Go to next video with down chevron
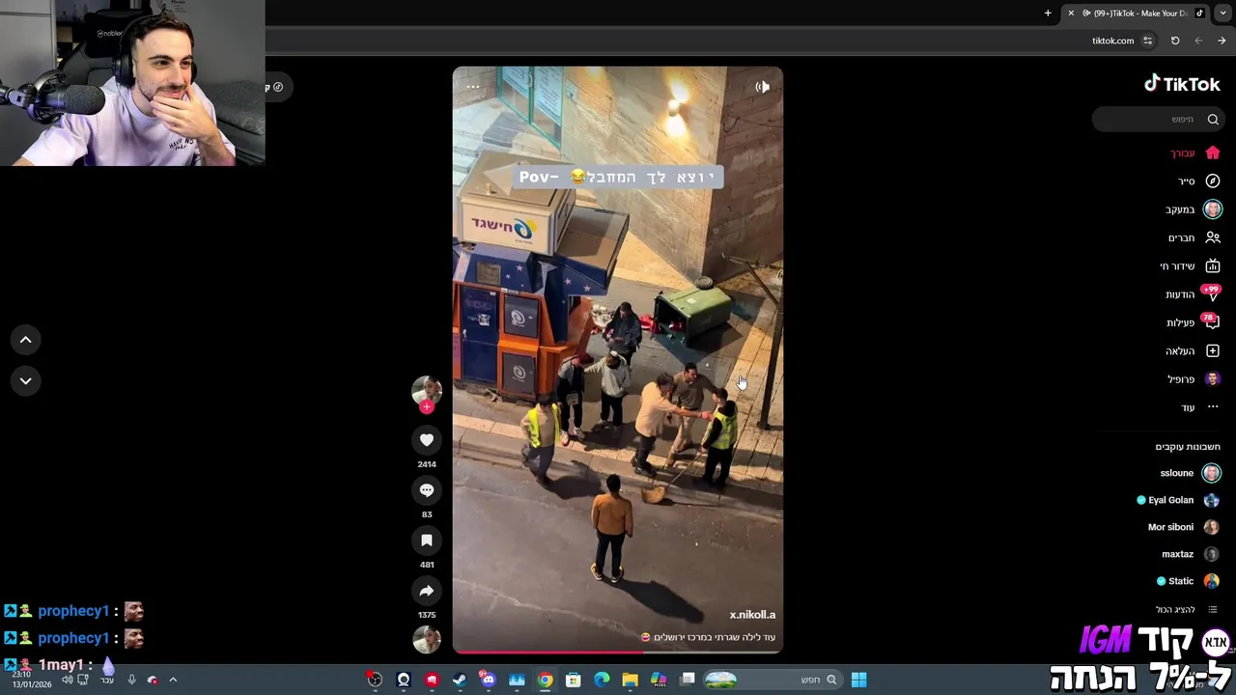The image size is (1236, 695). coord(26,380)
